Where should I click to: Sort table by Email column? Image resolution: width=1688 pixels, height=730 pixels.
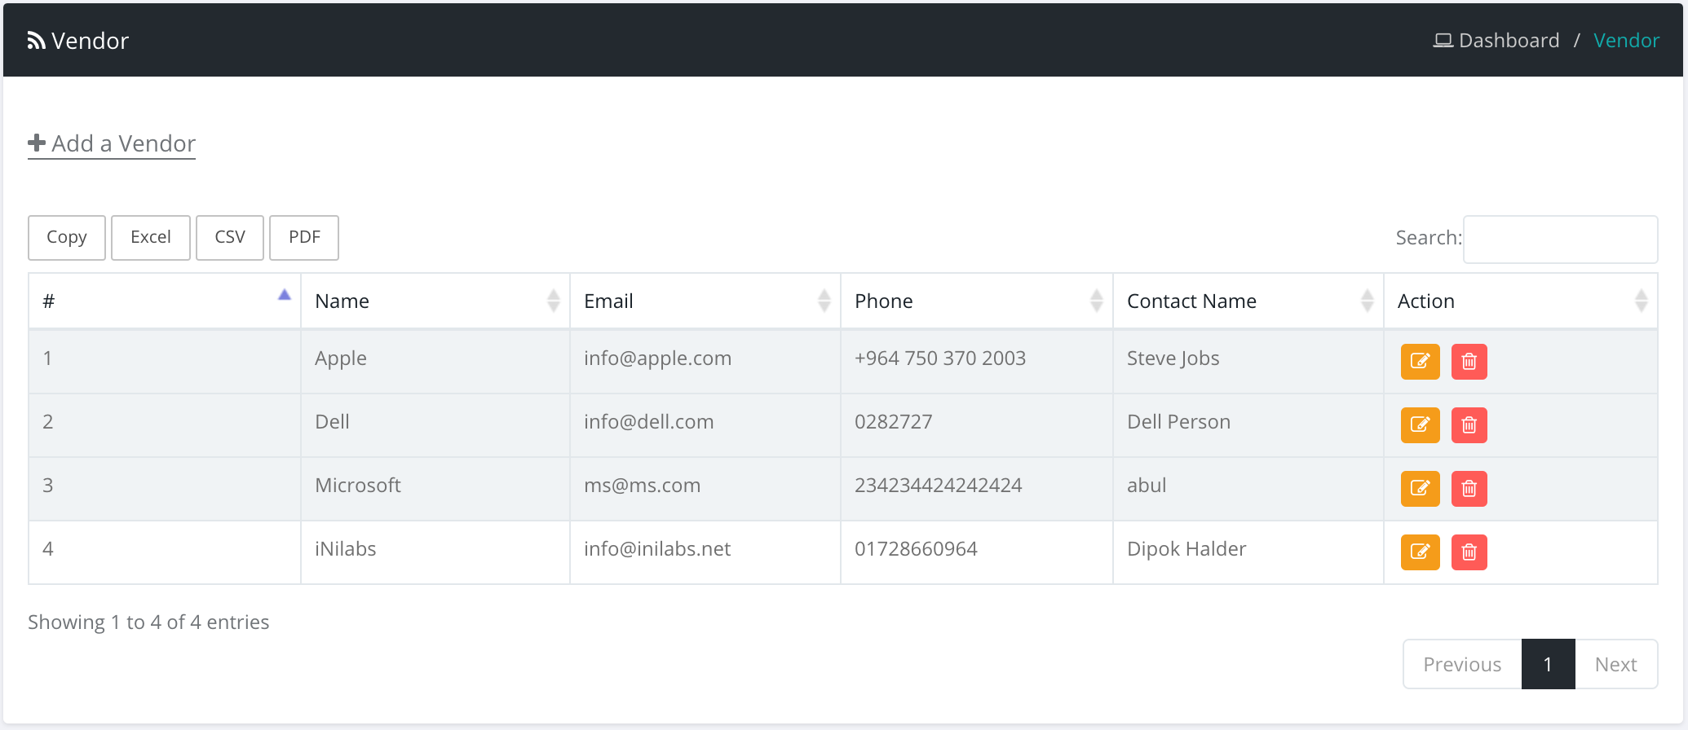(705, 301)
